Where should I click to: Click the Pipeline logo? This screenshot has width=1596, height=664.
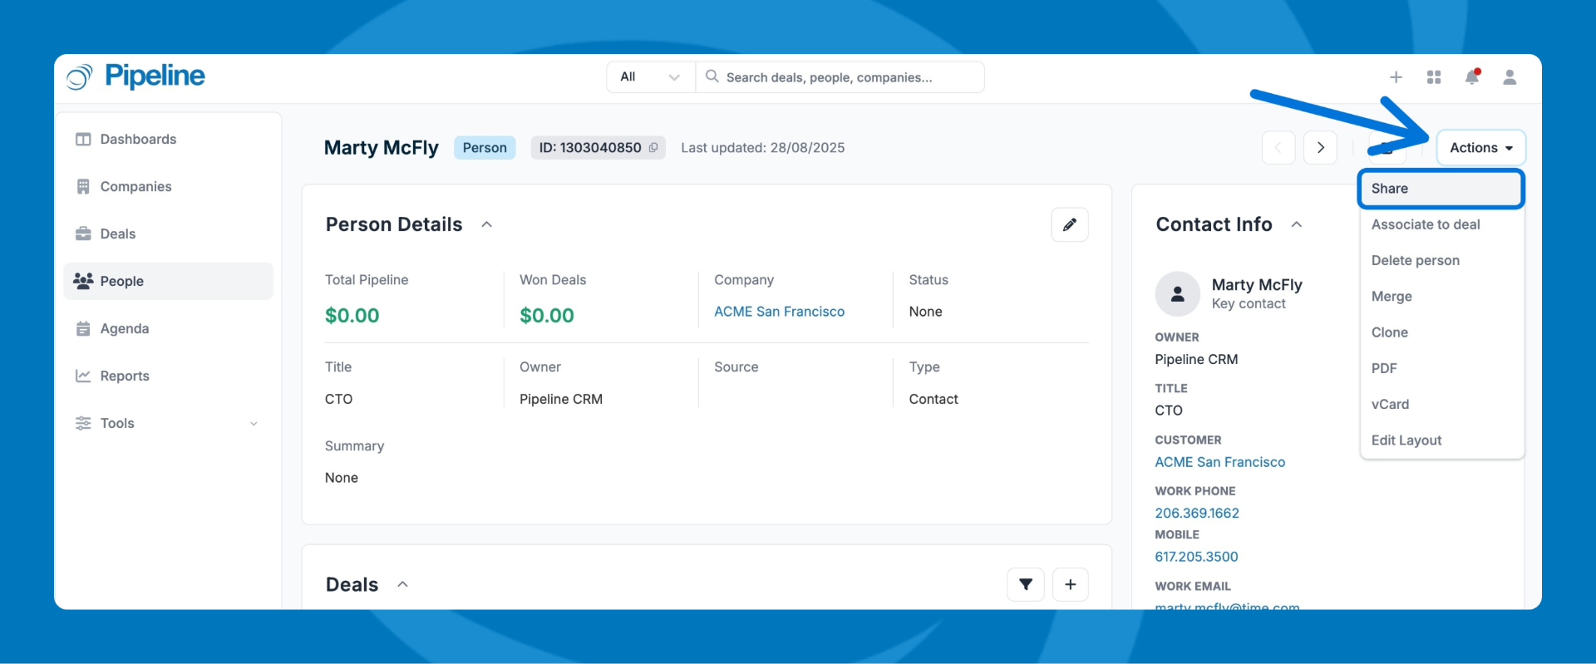[135, 76]
